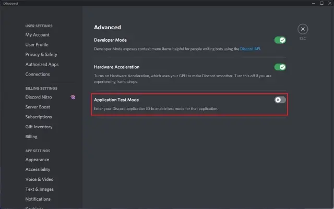Go to User Profile page
Viewport: 334px width, 209px height.
[x=37, y=45]
